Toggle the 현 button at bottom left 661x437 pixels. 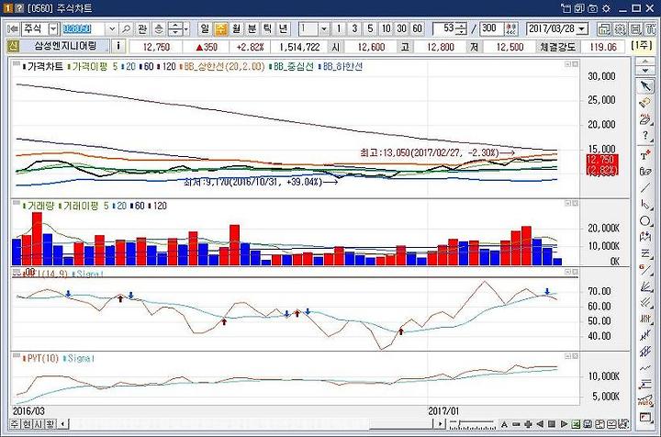pos(26,423)
